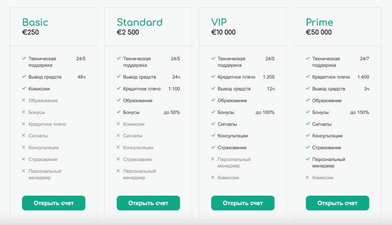The image size is (392, 225).
Task: Click the cross icon beside Образование in Basic
Action: (x=24, y=100)
